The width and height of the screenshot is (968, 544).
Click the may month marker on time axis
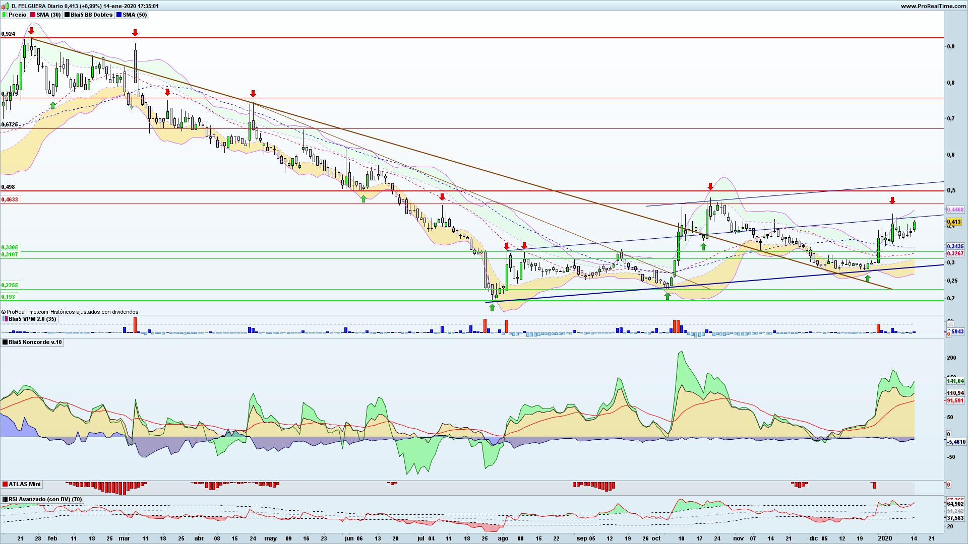coord(271,538)
